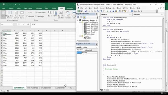
Task: Toggle Design Mode icon in VBA toolbar
Action: [x=116, y=11]
